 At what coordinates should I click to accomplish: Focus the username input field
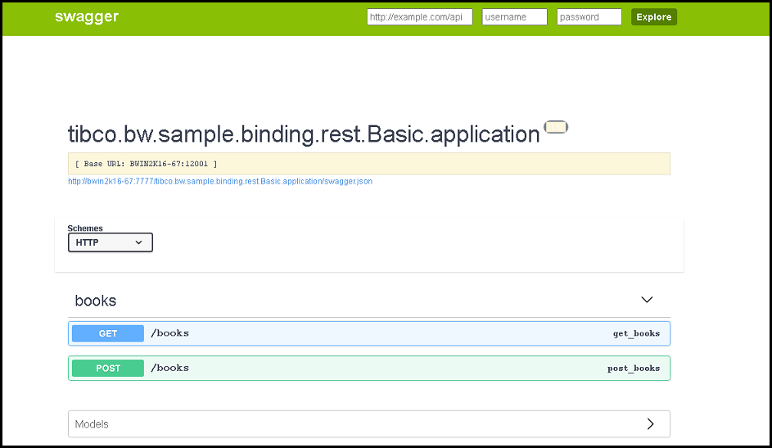[514, 16]
